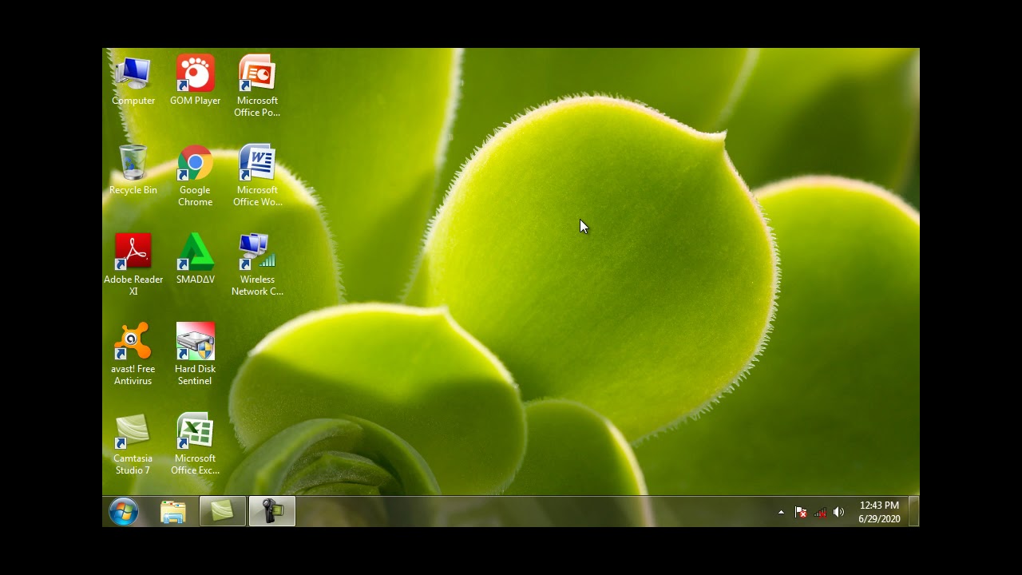Select the Hard Disk Sentinel shortcut
The width and height of the screenshot is (1022, 575).
click(x=195, y=355)
